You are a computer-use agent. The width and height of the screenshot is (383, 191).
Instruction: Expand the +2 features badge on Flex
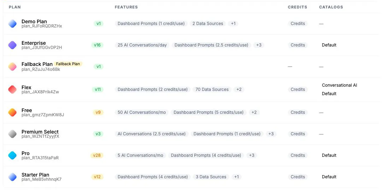click(239, 90)
